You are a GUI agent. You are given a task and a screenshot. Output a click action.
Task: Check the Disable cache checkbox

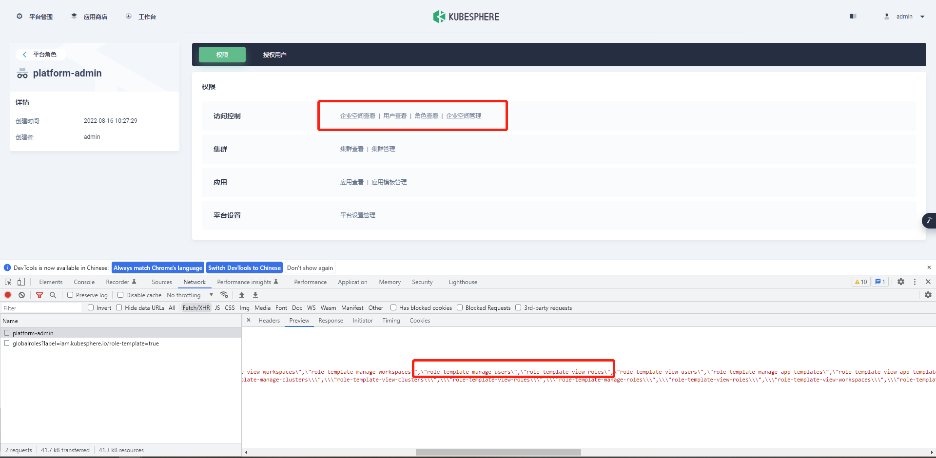point(120,295)
